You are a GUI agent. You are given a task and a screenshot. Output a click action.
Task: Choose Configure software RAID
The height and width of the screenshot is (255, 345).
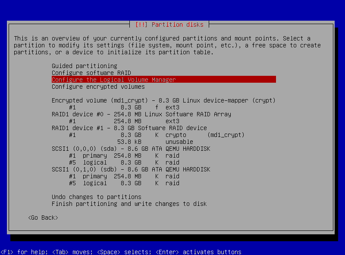91,73
